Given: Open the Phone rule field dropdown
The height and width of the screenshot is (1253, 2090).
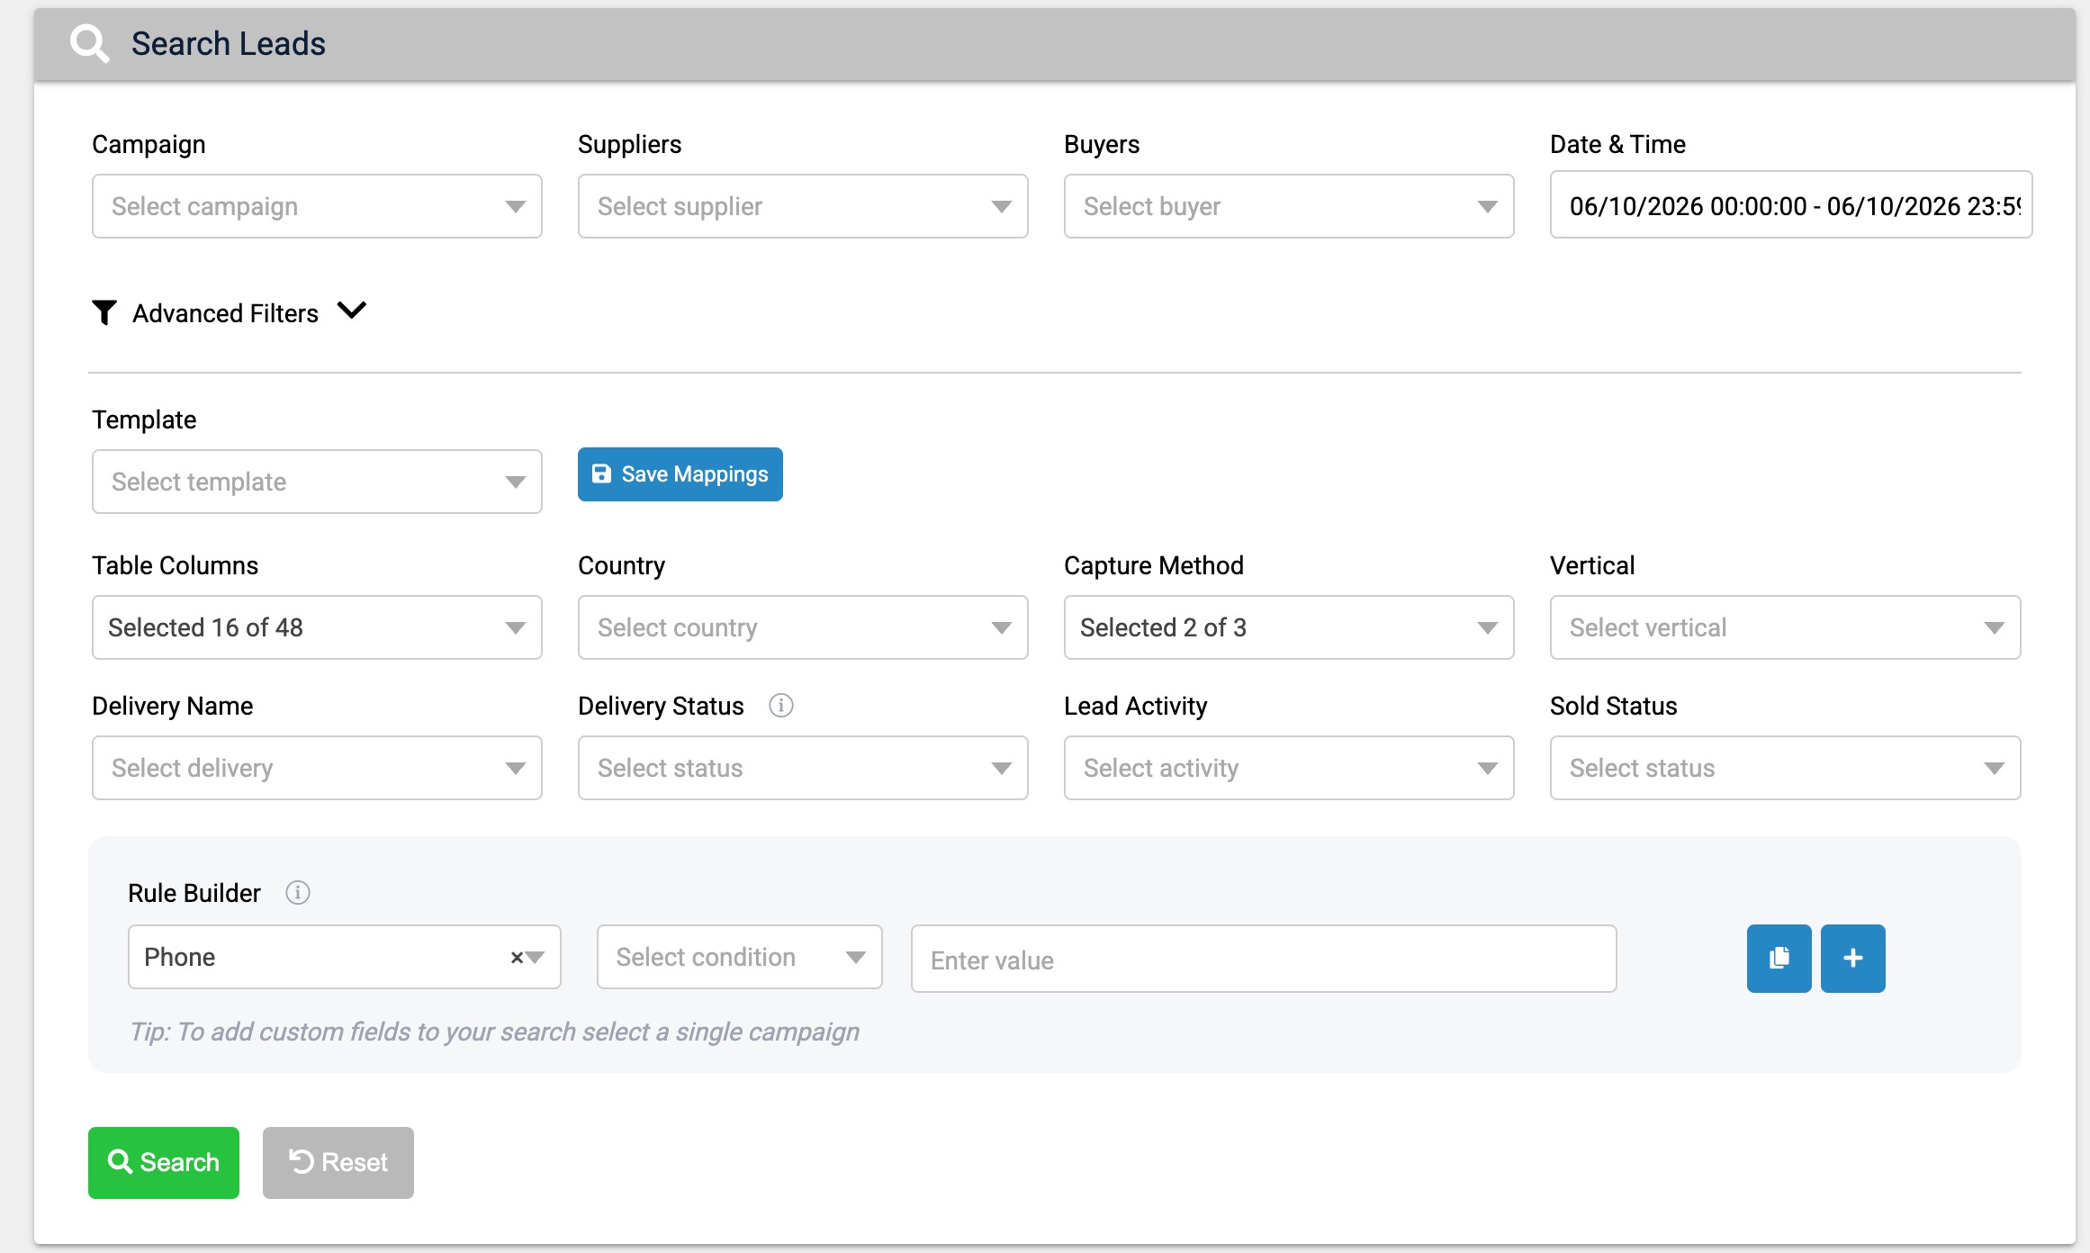Looking at the screenshot, I should pos(345,957).
